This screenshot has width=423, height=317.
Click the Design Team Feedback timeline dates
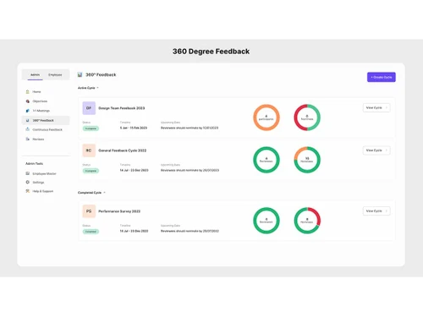click(x=134, y=128)
